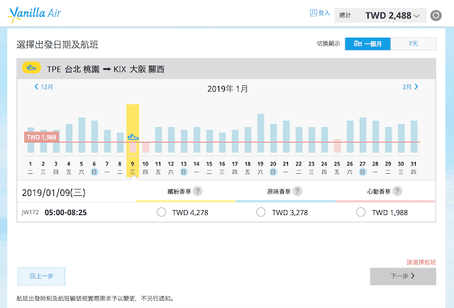Click the date heading 2019/01/09(三)
Image resolution: width=454 pixels, height=308 pixels.
(54, 193)
